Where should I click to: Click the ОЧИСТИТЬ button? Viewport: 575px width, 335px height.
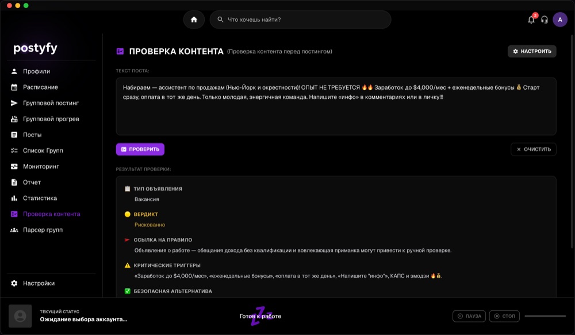point(533,149)
